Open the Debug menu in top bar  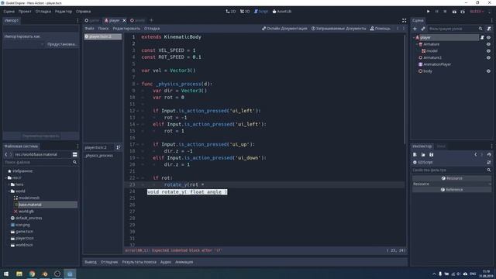(43, 12)
